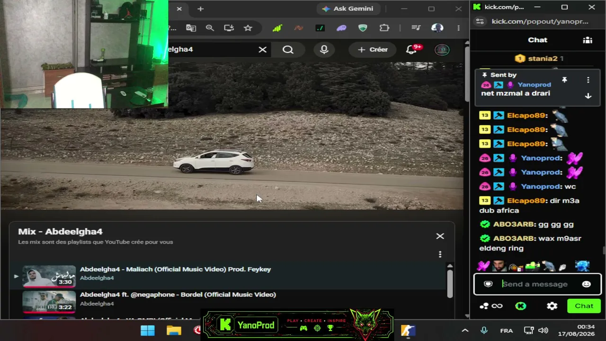Open the Chrome three-dot menu
Screen dimensions: 606x341
(x=458, y=28)
